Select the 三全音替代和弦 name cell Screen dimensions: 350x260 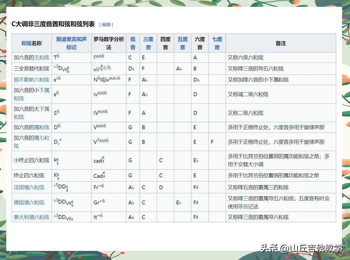click(31, 69)
